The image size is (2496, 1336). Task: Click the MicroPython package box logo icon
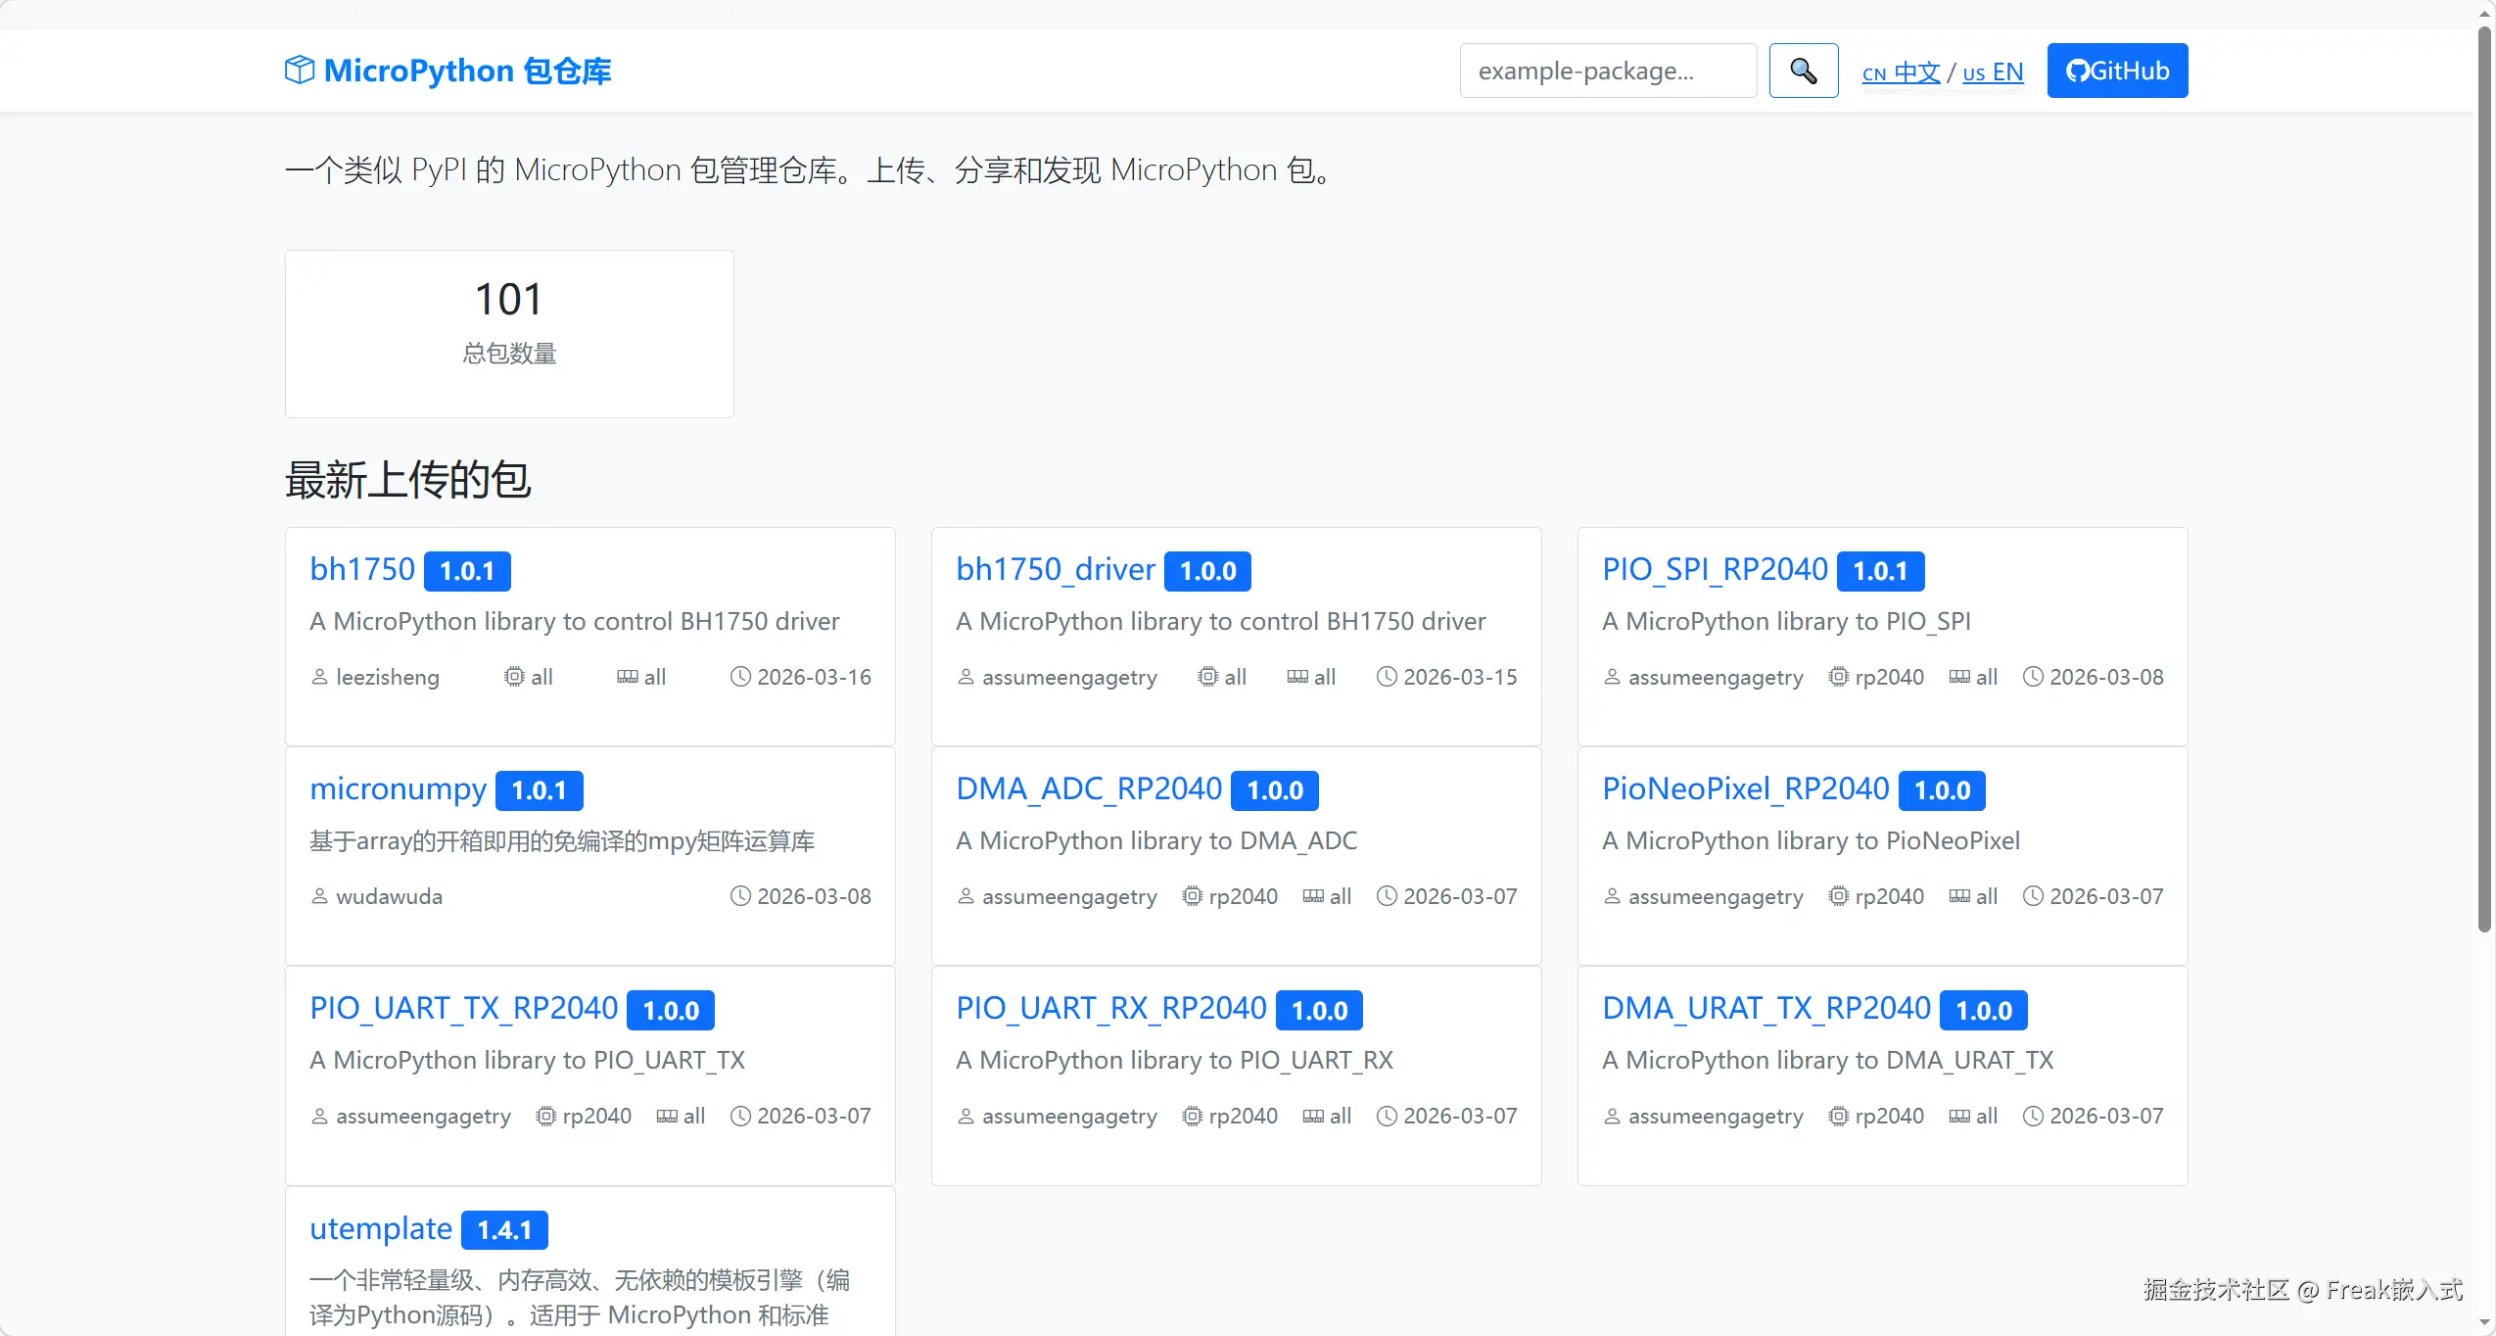(x=300, y=71)
